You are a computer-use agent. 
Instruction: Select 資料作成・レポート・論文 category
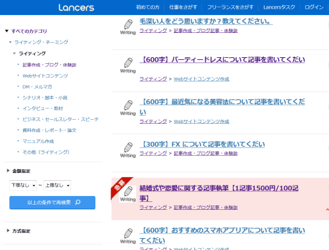49,130
